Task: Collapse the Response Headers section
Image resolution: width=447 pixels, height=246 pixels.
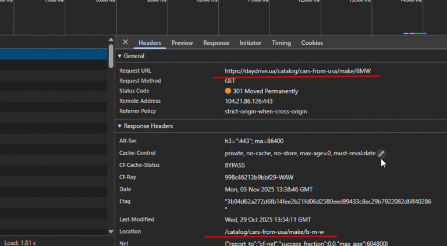Action: click(x=120, y=126)
